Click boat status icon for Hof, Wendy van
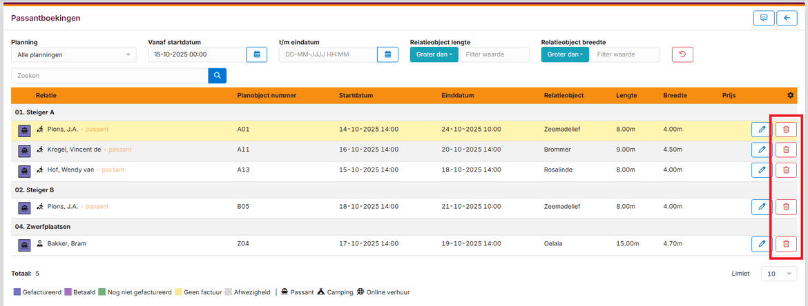The height and width of the screenshot is (306, 808). tap(24, 170)
